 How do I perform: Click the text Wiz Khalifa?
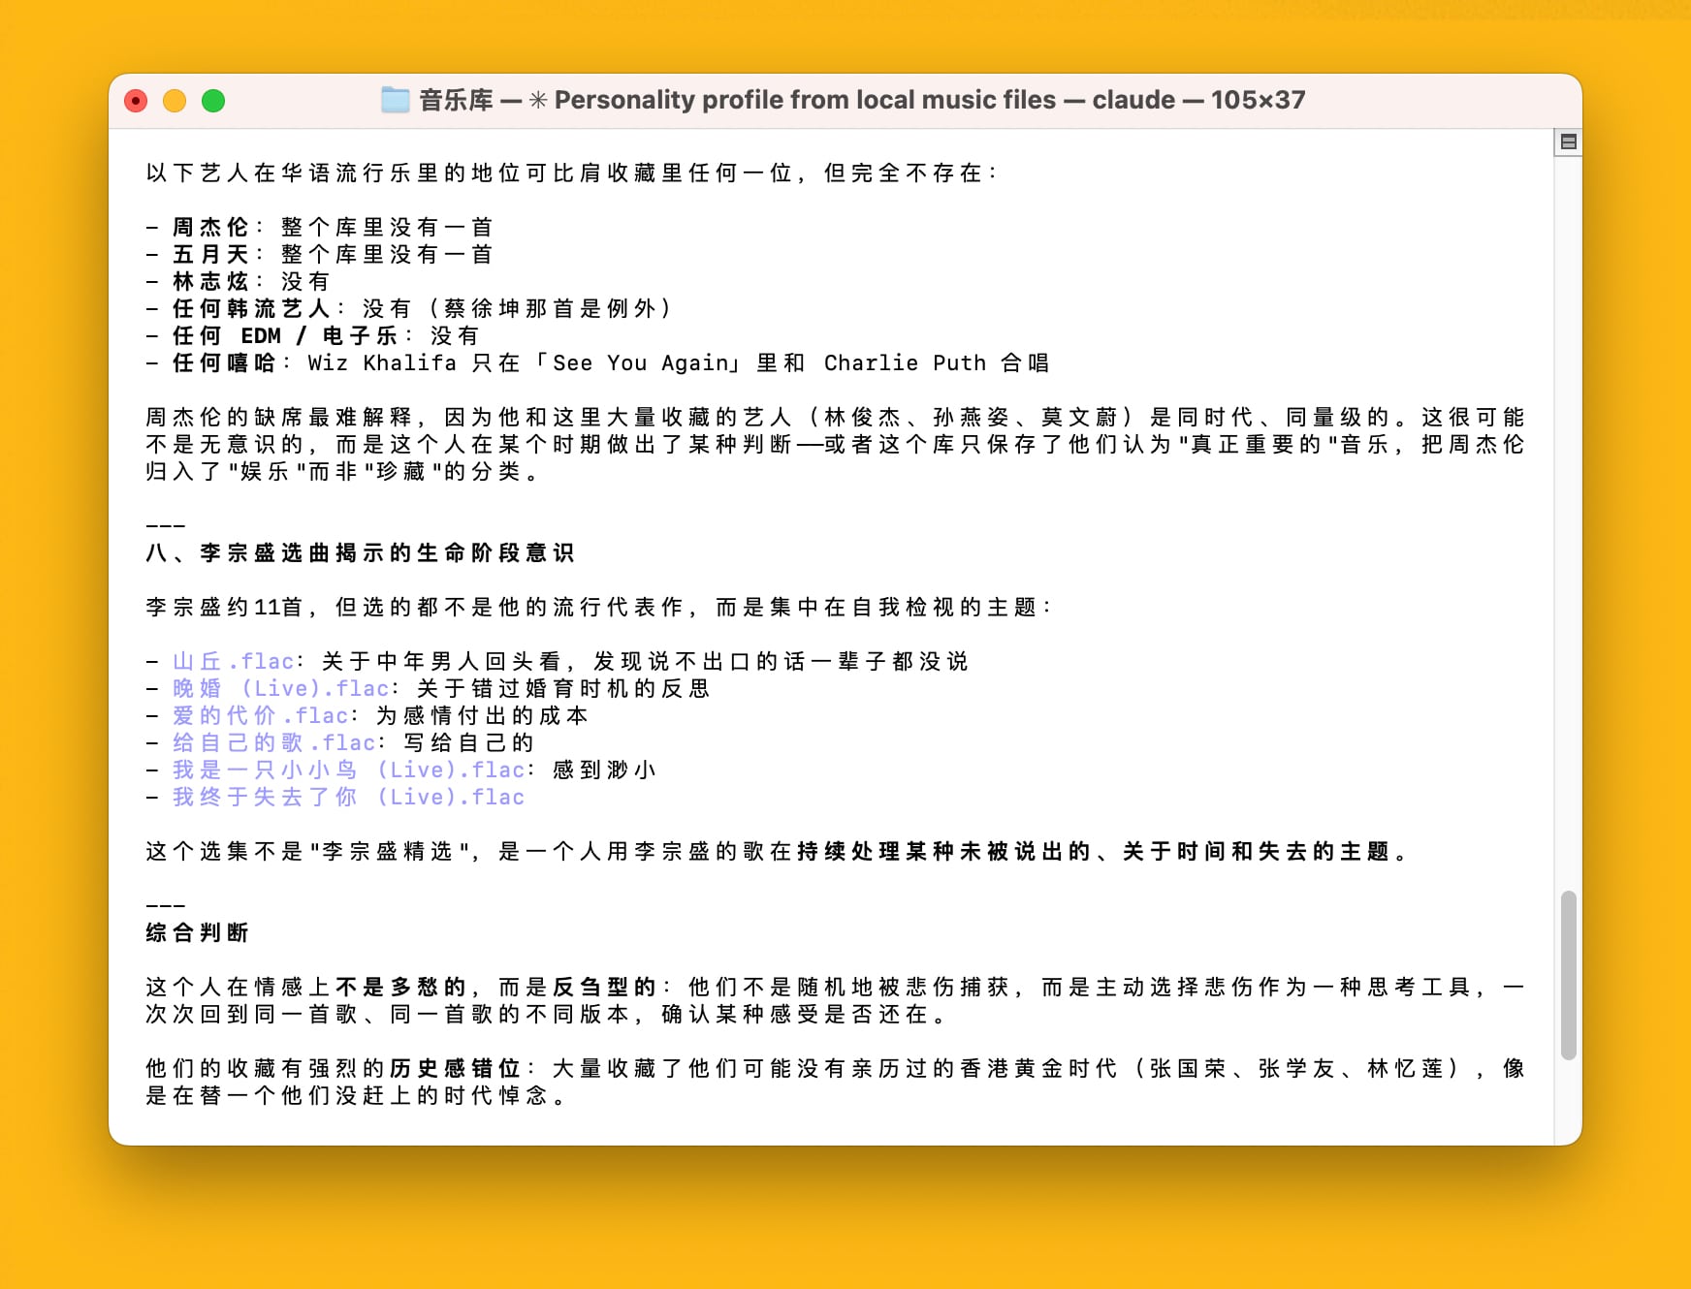tap(382, 362)
